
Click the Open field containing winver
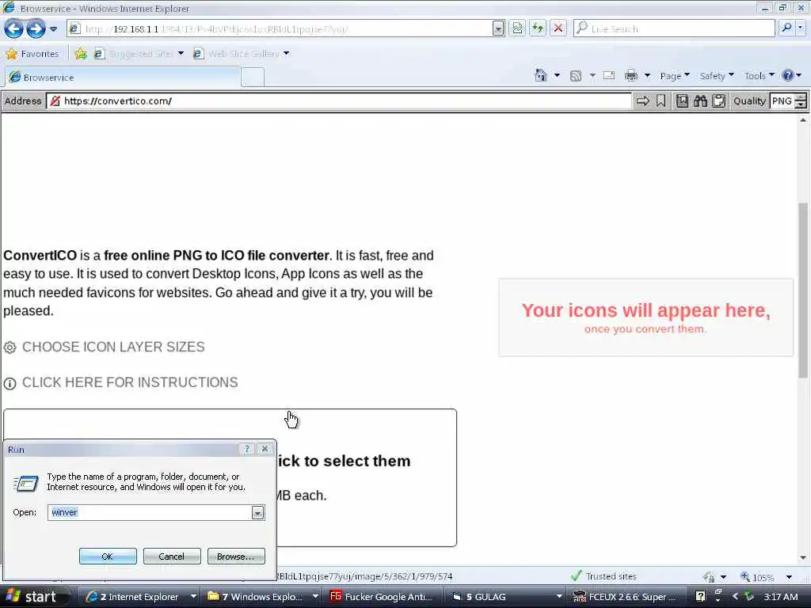tap(150, 512)
